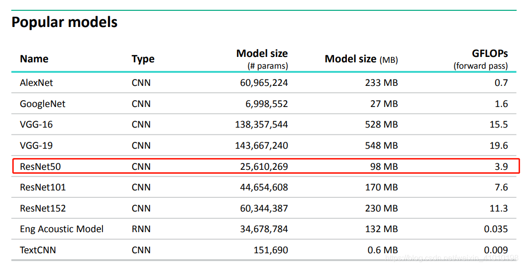Screen dimensions: 523x267
Task: Select the 'ResNet50' name cell
Action: pos(40,166)
